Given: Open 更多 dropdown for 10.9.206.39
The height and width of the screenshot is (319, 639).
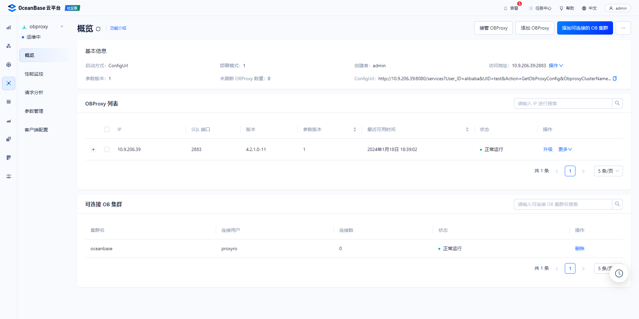Looking at the screenshot, I should coord(565,149).
